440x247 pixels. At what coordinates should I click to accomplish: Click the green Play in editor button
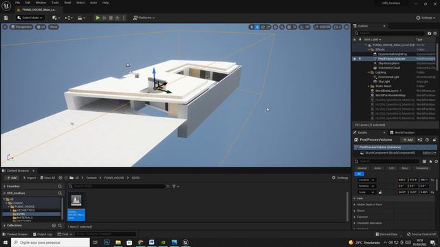[x=98, y=18]
